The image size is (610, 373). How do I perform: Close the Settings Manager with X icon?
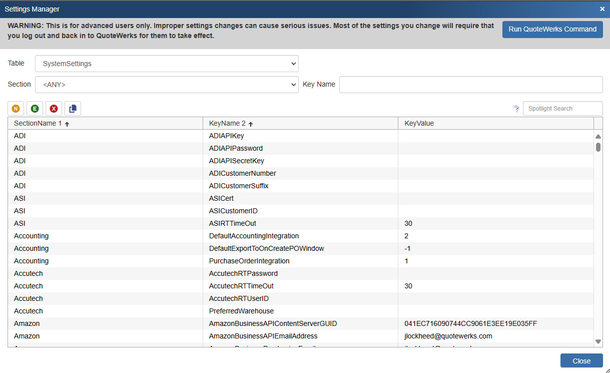click(602, 9)
